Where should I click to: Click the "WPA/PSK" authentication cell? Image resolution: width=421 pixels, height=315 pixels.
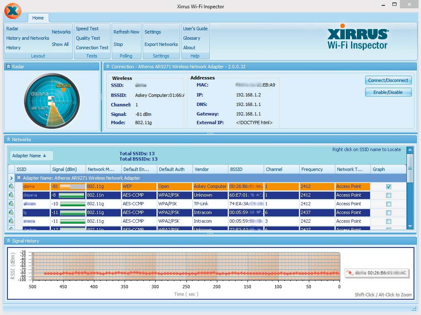click(x=175, y=204)
